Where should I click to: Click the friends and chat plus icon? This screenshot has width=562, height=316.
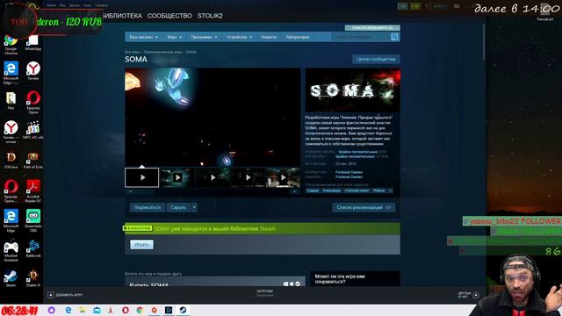[476, 295]
